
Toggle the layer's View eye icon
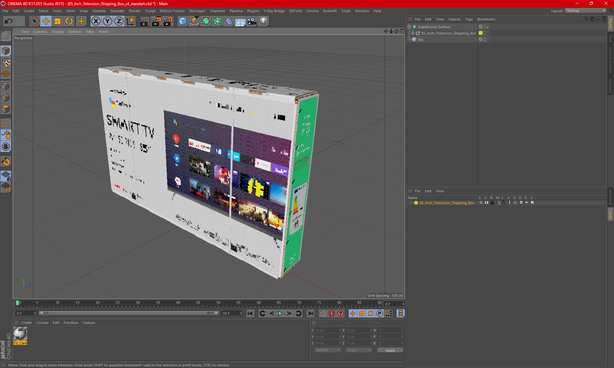[486, 203]
